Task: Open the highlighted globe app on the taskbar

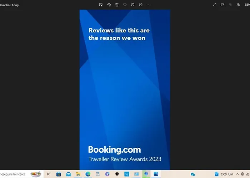Action: (x=146, y=174)
